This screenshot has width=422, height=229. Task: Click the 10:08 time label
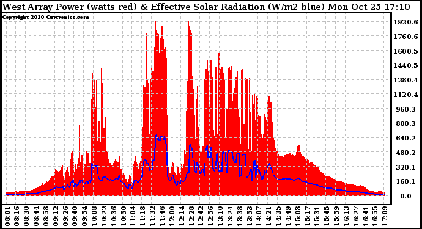(94, 216)
